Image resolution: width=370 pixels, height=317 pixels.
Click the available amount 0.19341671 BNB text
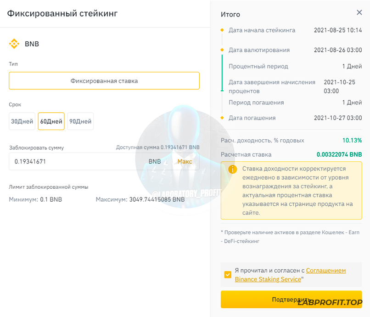coord(157,148)
